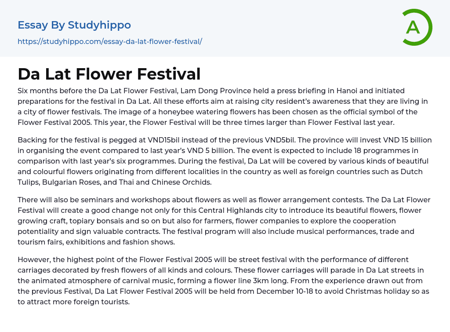The image size is (450, 332).
Task: Click the "Da Lat Flower Festival" title heading
Action: [109, 74]
